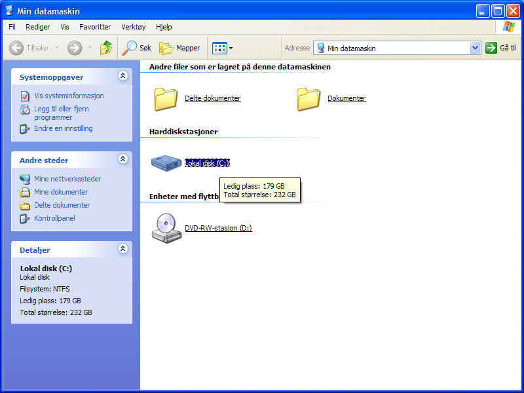Image resolution: width=524 pixels, height=393 pixels.
Task: Click the Min datamaskin icon in address field
Action: [320, 48]
